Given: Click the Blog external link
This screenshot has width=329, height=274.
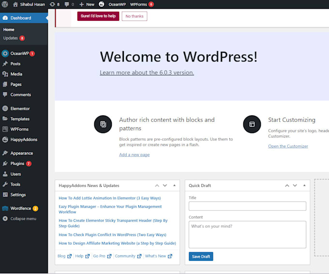Looking at the screenshot, I should [65, 256].
